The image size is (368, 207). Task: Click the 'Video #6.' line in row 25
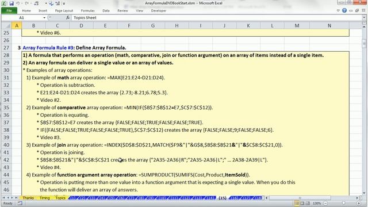(49, 33)
